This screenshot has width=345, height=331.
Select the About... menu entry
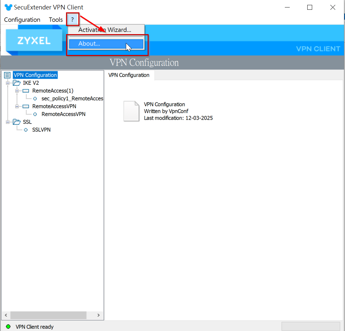click(x=106, y=44)
